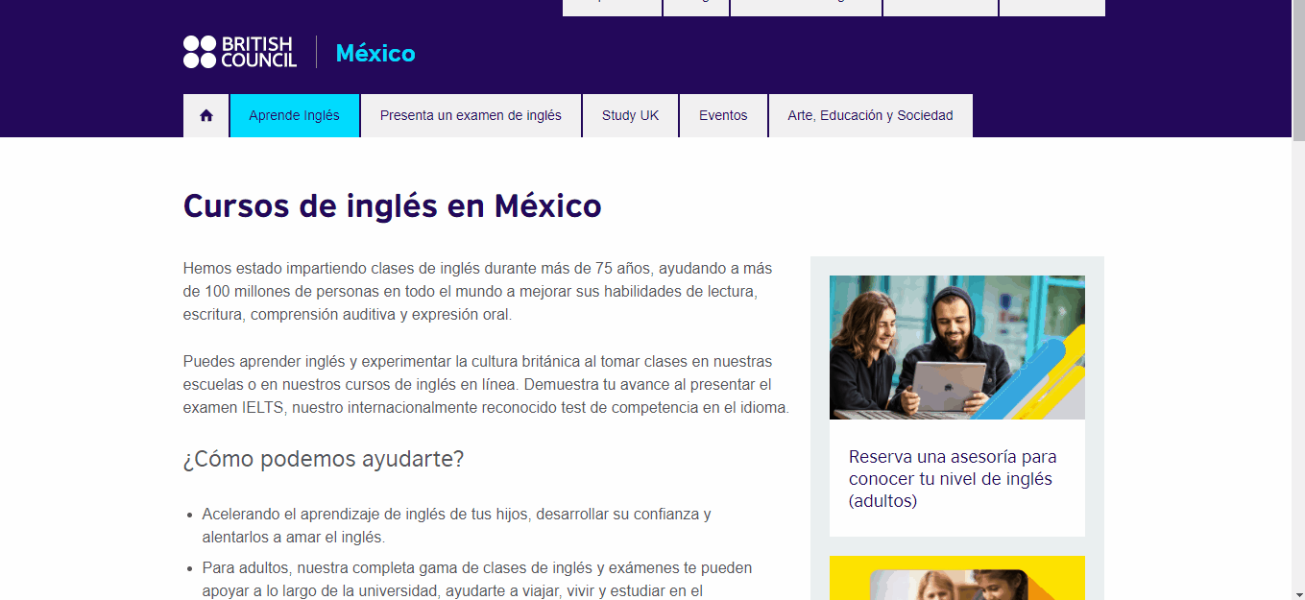The height and width of the screenshot is (600, 1305).
Task: Click the yellow promo image below the card
Action: [957, 578]
